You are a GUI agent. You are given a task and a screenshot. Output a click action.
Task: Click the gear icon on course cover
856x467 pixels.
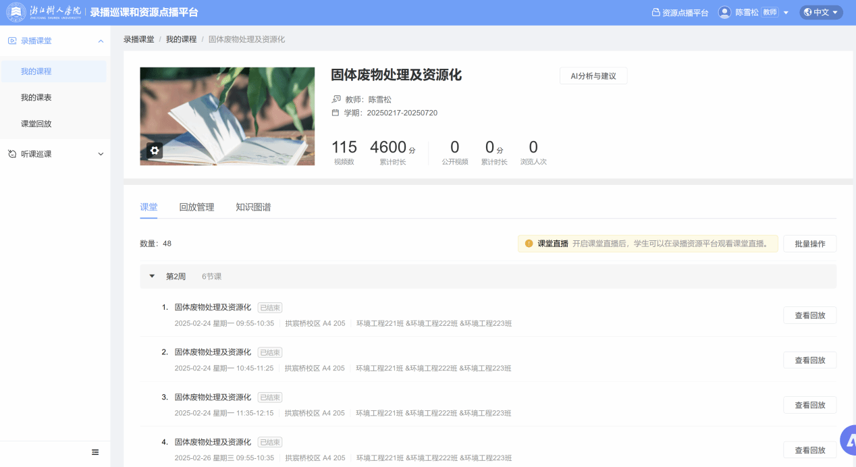(155, 150)
